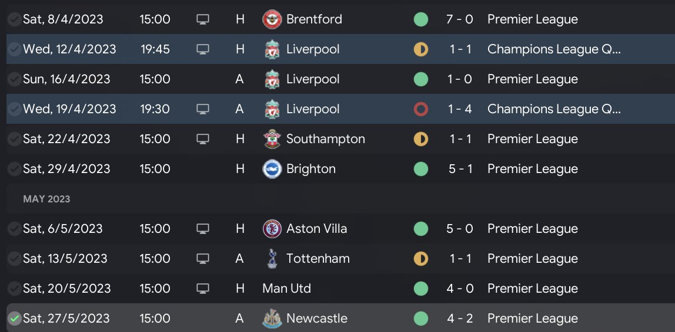Open the 1 - 4 Liverpool match result

(x=459, y=109)
